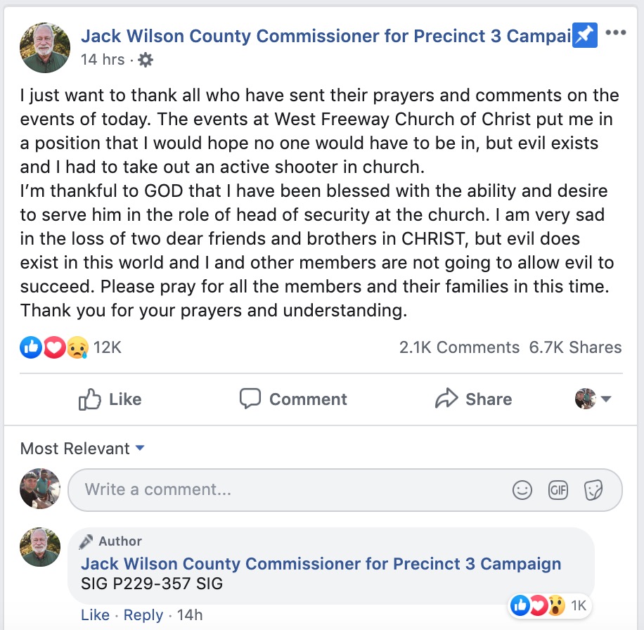Image resolution: width=644 pixels, height=630 pixels.
Task: Open the GIF picker in comment box
Action: [x=558, y=490]
